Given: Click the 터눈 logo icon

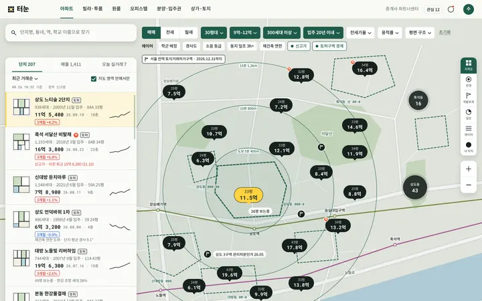Looking at the screenshot, I should [11, 9].
